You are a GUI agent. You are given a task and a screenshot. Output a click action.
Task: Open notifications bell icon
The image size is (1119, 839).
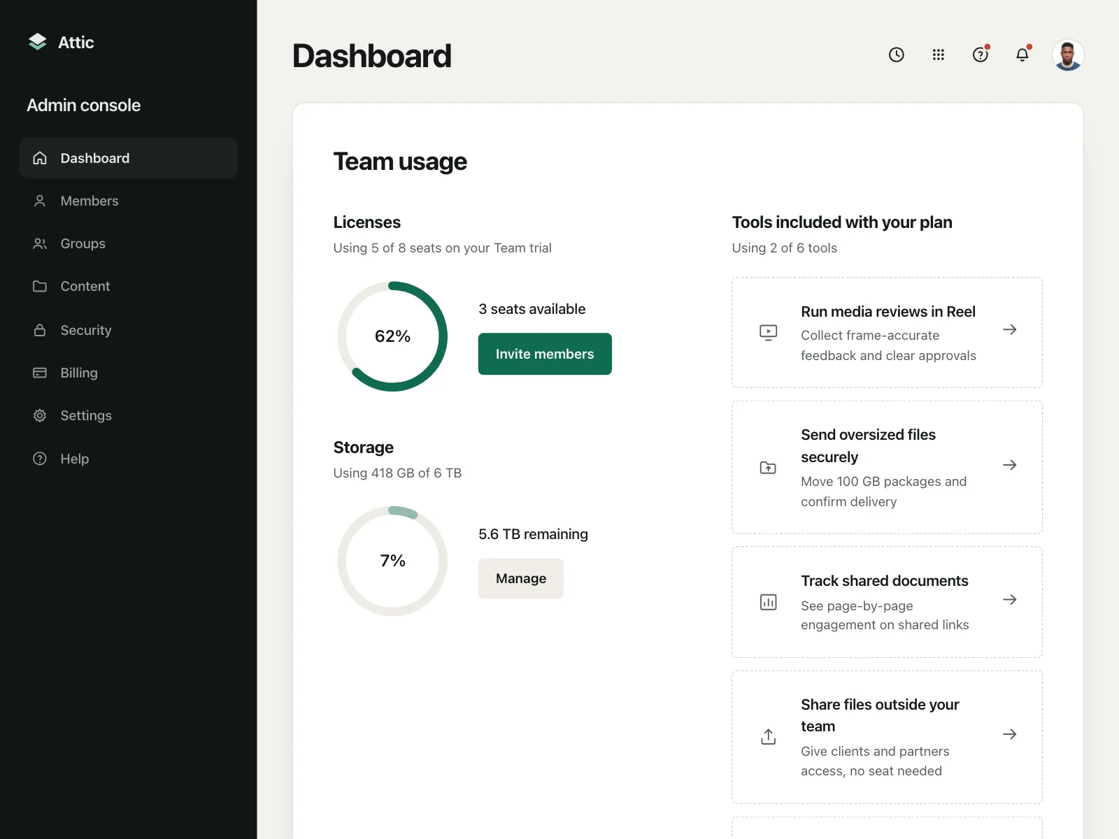pyautogui.click(x=1022, y=55)
